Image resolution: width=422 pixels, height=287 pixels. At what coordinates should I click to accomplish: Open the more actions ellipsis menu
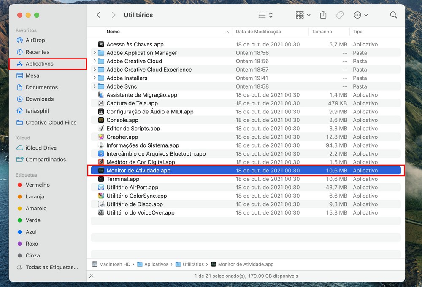(x=360, y=15)
